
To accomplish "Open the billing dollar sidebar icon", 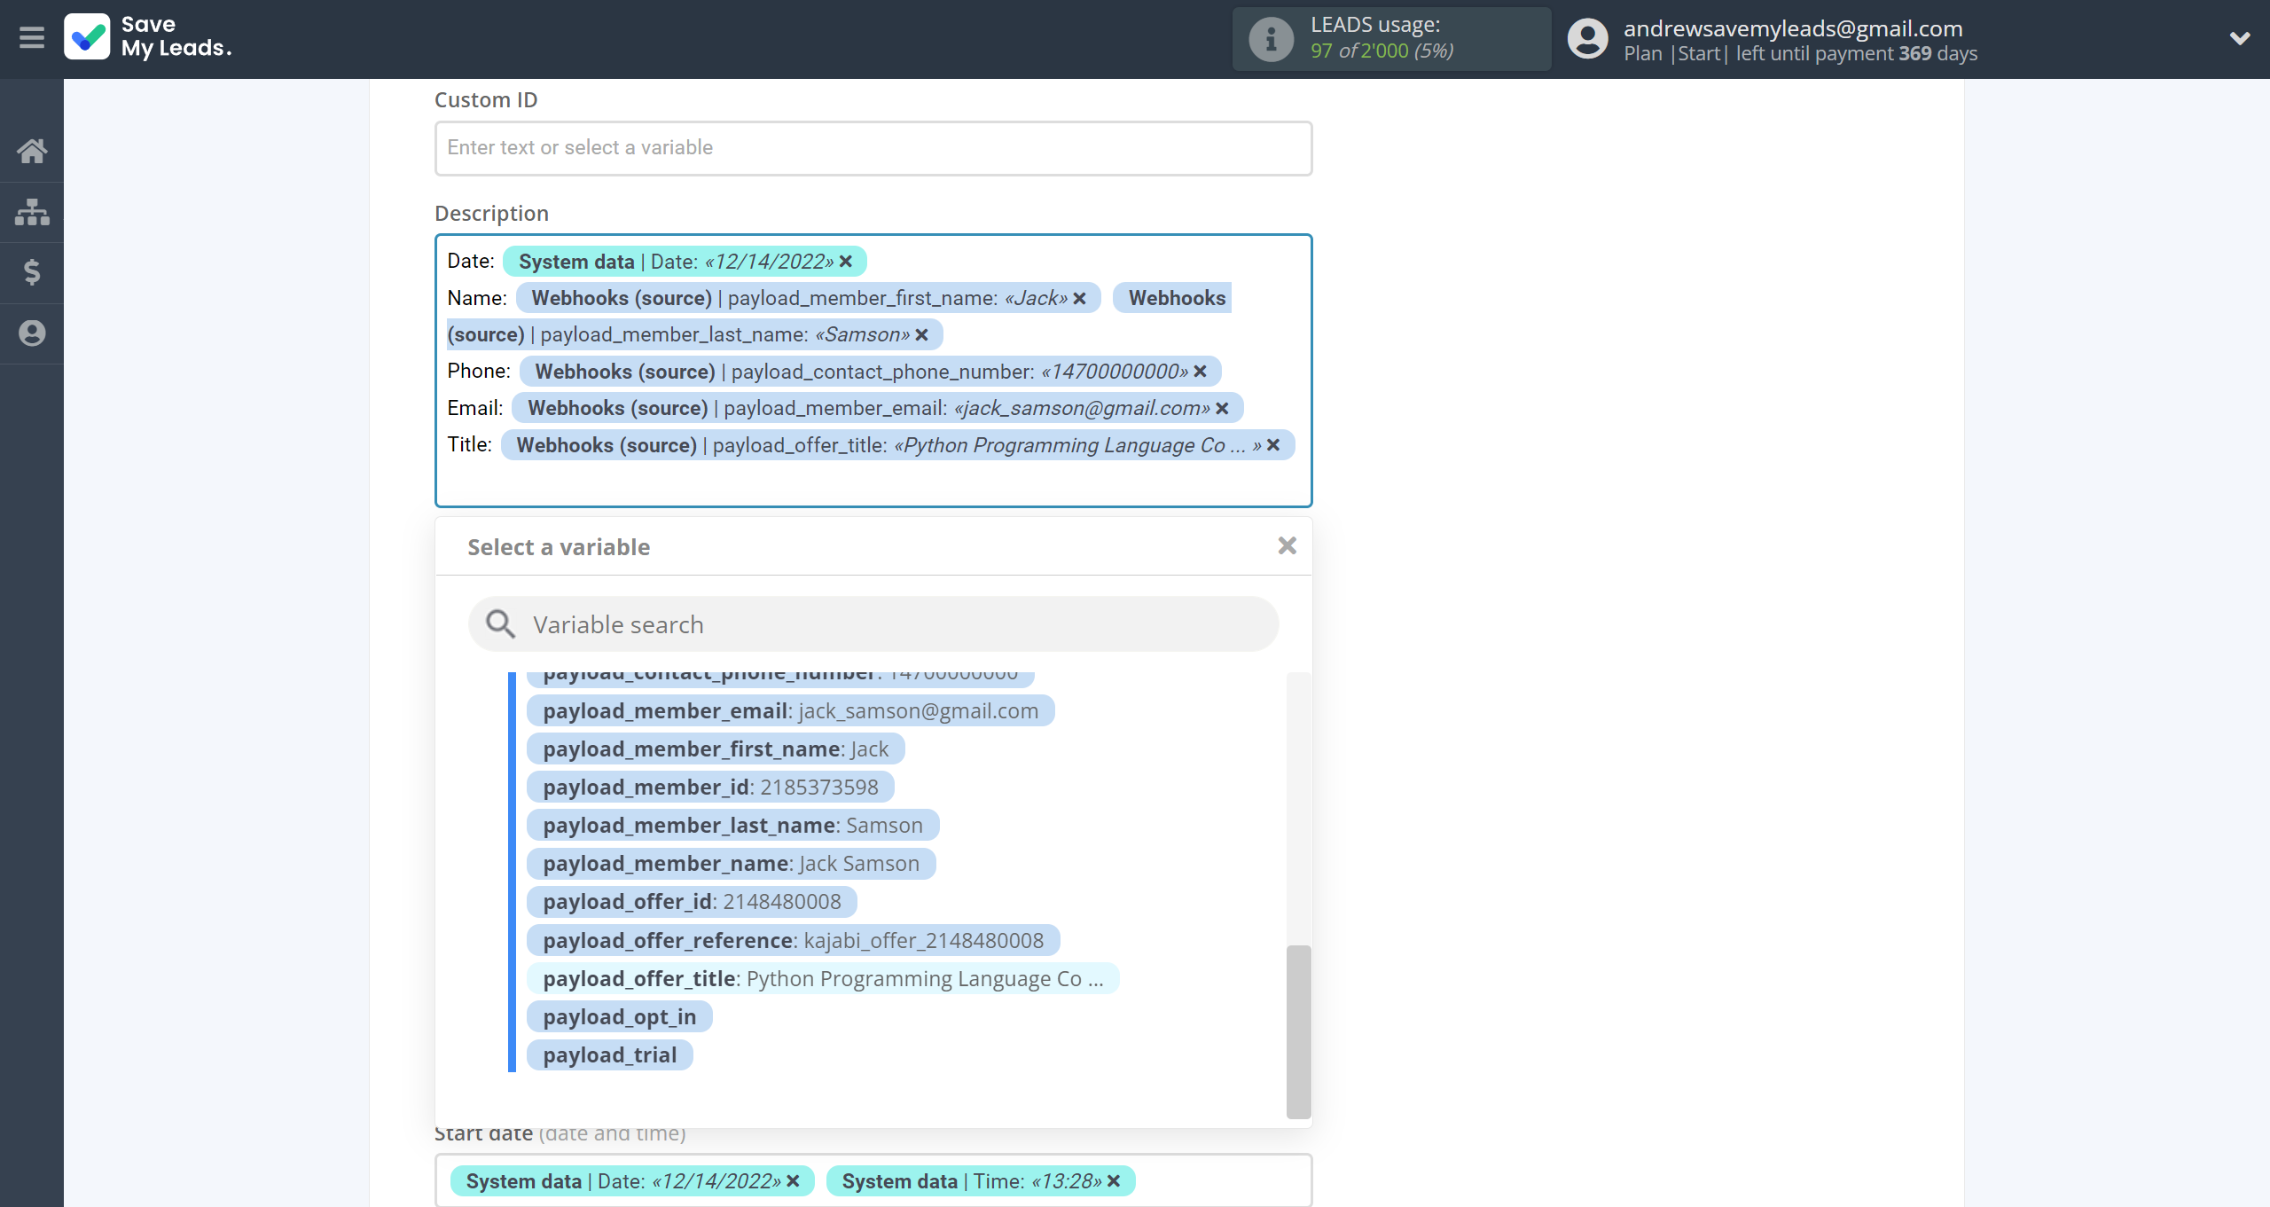I will pyautogui.click(x=32, y=272).
